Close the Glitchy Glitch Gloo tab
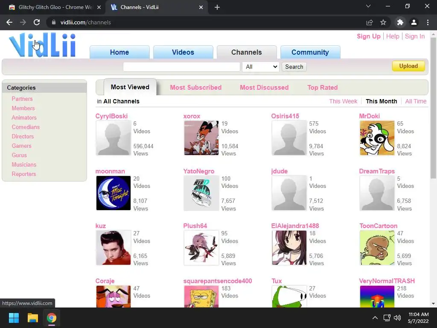Image resolution: width=437 pixels, height=328 pixels. click(99, 7)
